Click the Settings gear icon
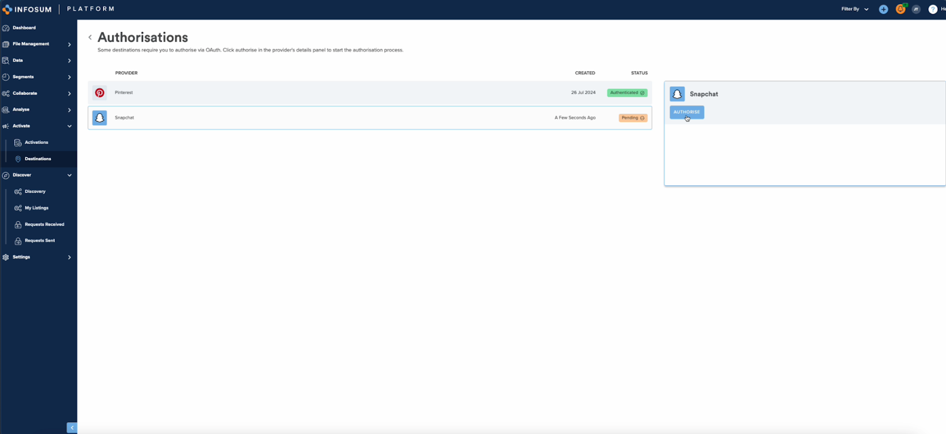Screen dimensions: 946x434 pyautogui.click(x=6, y=257)
